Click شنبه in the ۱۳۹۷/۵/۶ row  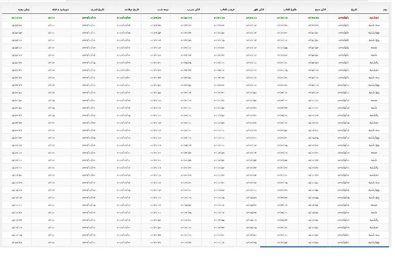click(374, 55)
